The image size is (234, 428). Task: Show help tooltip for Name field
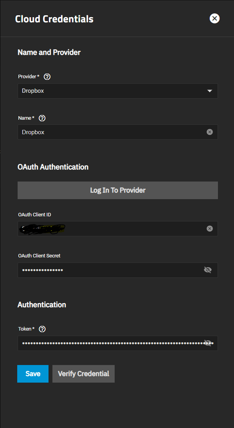pos(42,118)
